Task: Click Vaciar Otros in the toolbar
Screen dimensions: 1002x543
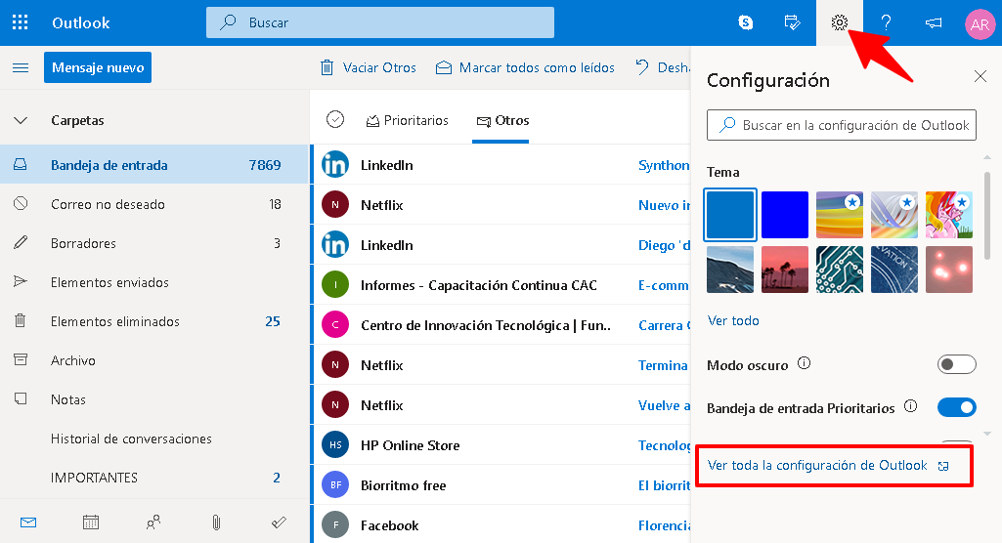Action: pyautogui.click(x=369, y=67)
